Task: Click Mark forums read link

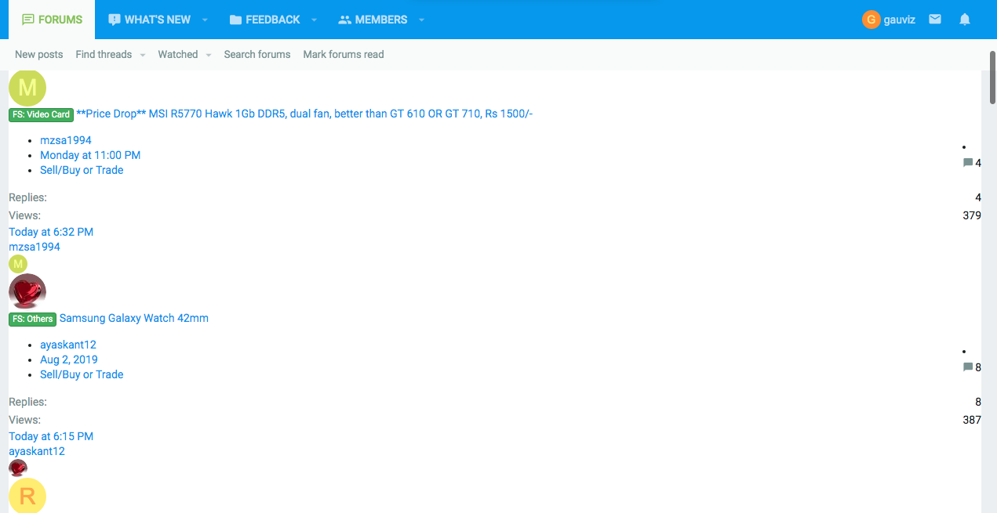Action: pos(344,54)
